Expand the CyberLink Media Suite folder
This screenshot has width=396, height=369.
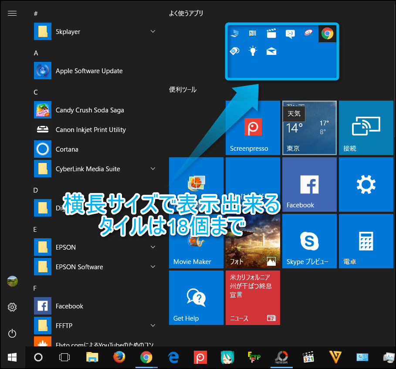click(153, 169)
